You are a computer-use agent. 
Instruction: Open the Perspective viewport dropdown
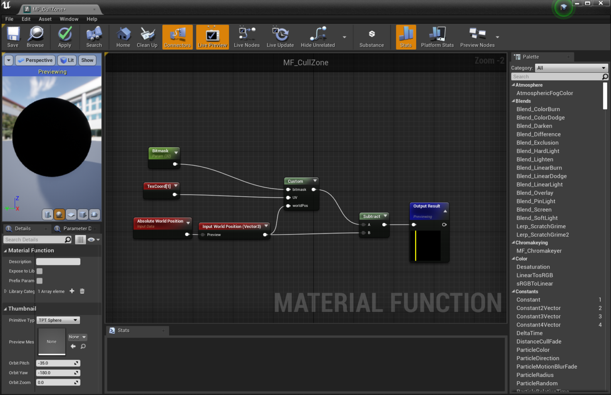coord(35,60)
